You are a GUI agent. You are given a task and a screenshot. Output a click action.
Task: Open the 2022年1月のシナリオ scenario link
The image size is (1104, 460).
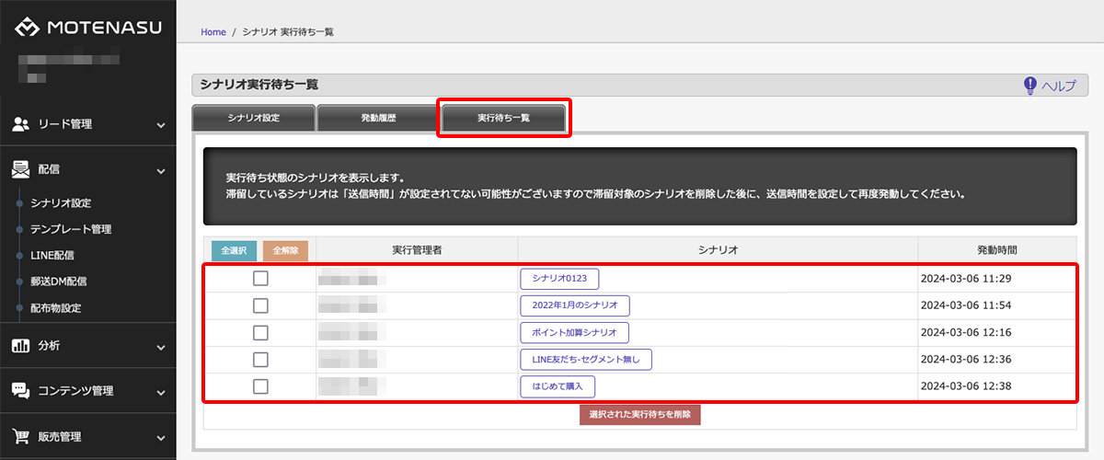click(x=574, y=305)
